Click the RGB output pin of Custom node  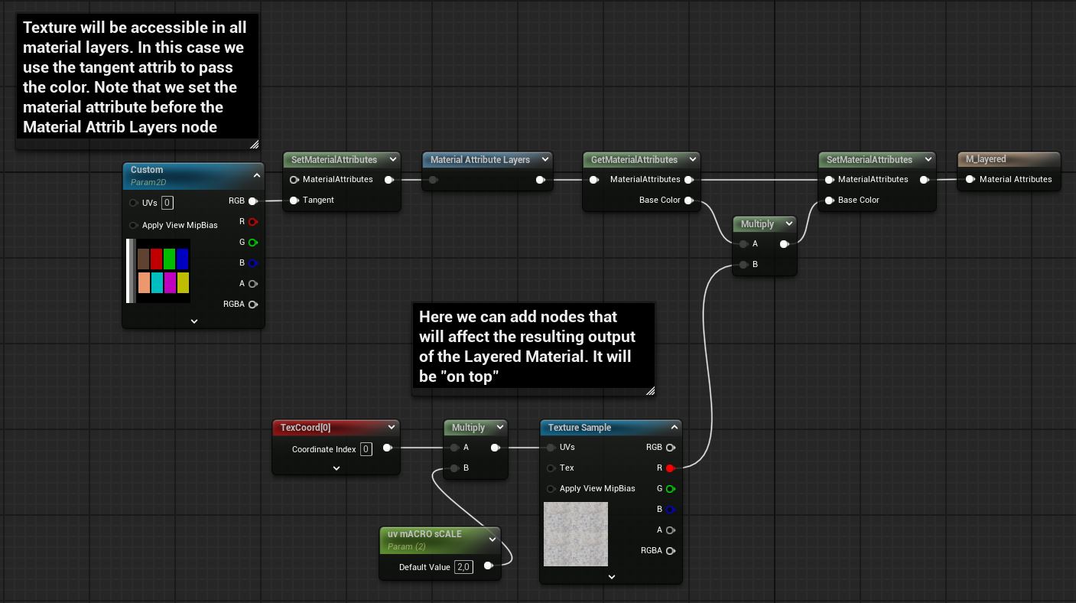pos(252,201)
